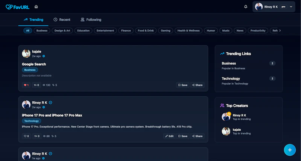The width and height of the screenshot is (301, 161).
Task: Like the iPhone 17 Pro post
Action: [x=26, y=136]
